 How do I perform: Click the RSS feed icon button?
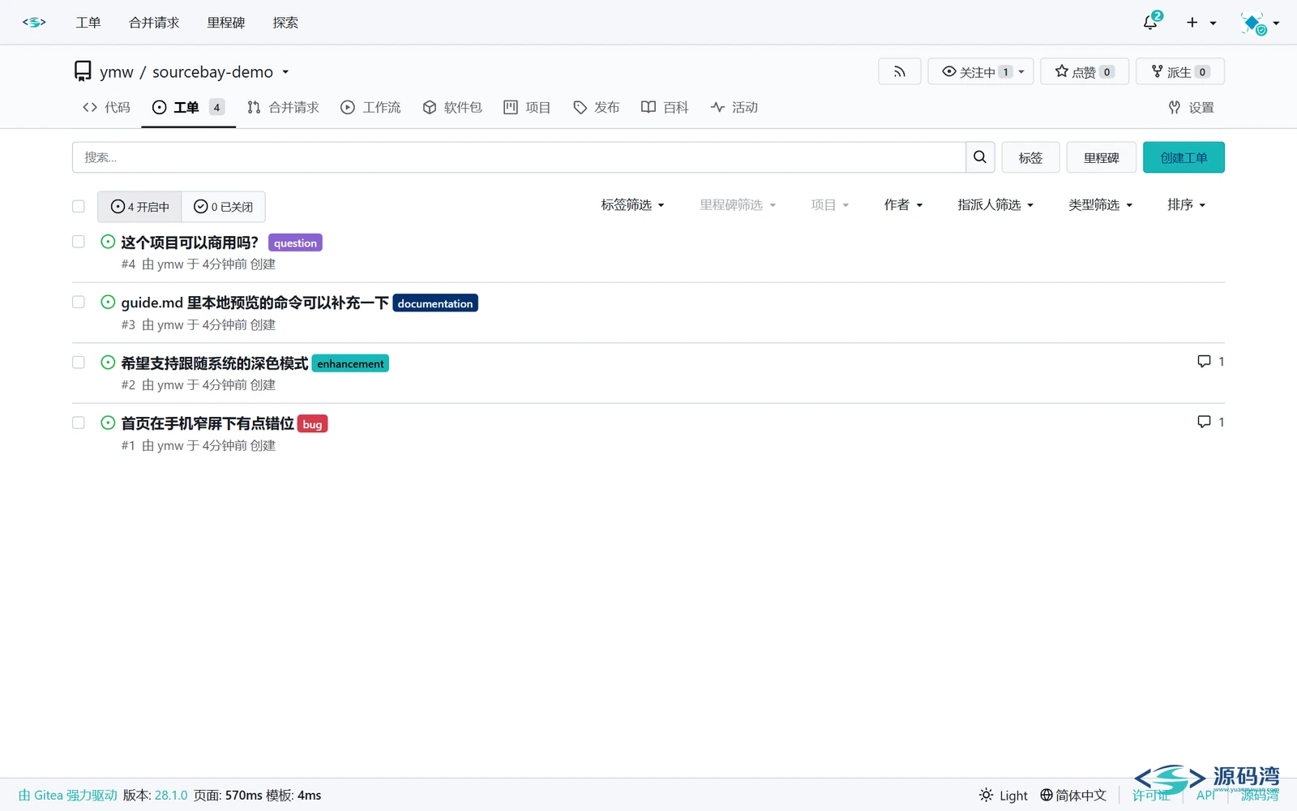(x=900, y=71)
